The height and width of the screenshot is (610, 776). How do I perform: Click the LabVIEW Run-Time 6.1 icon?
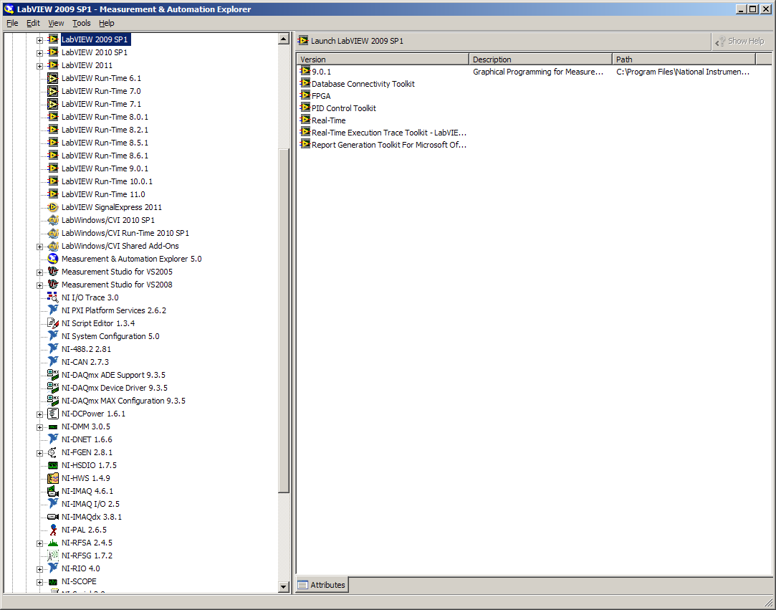53,77
